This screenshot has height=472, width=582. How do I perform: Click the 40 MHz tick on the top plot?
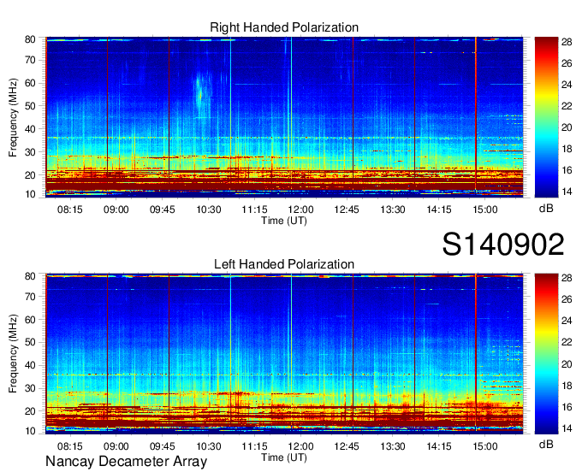pyautogui.click(x=30, y=129)
